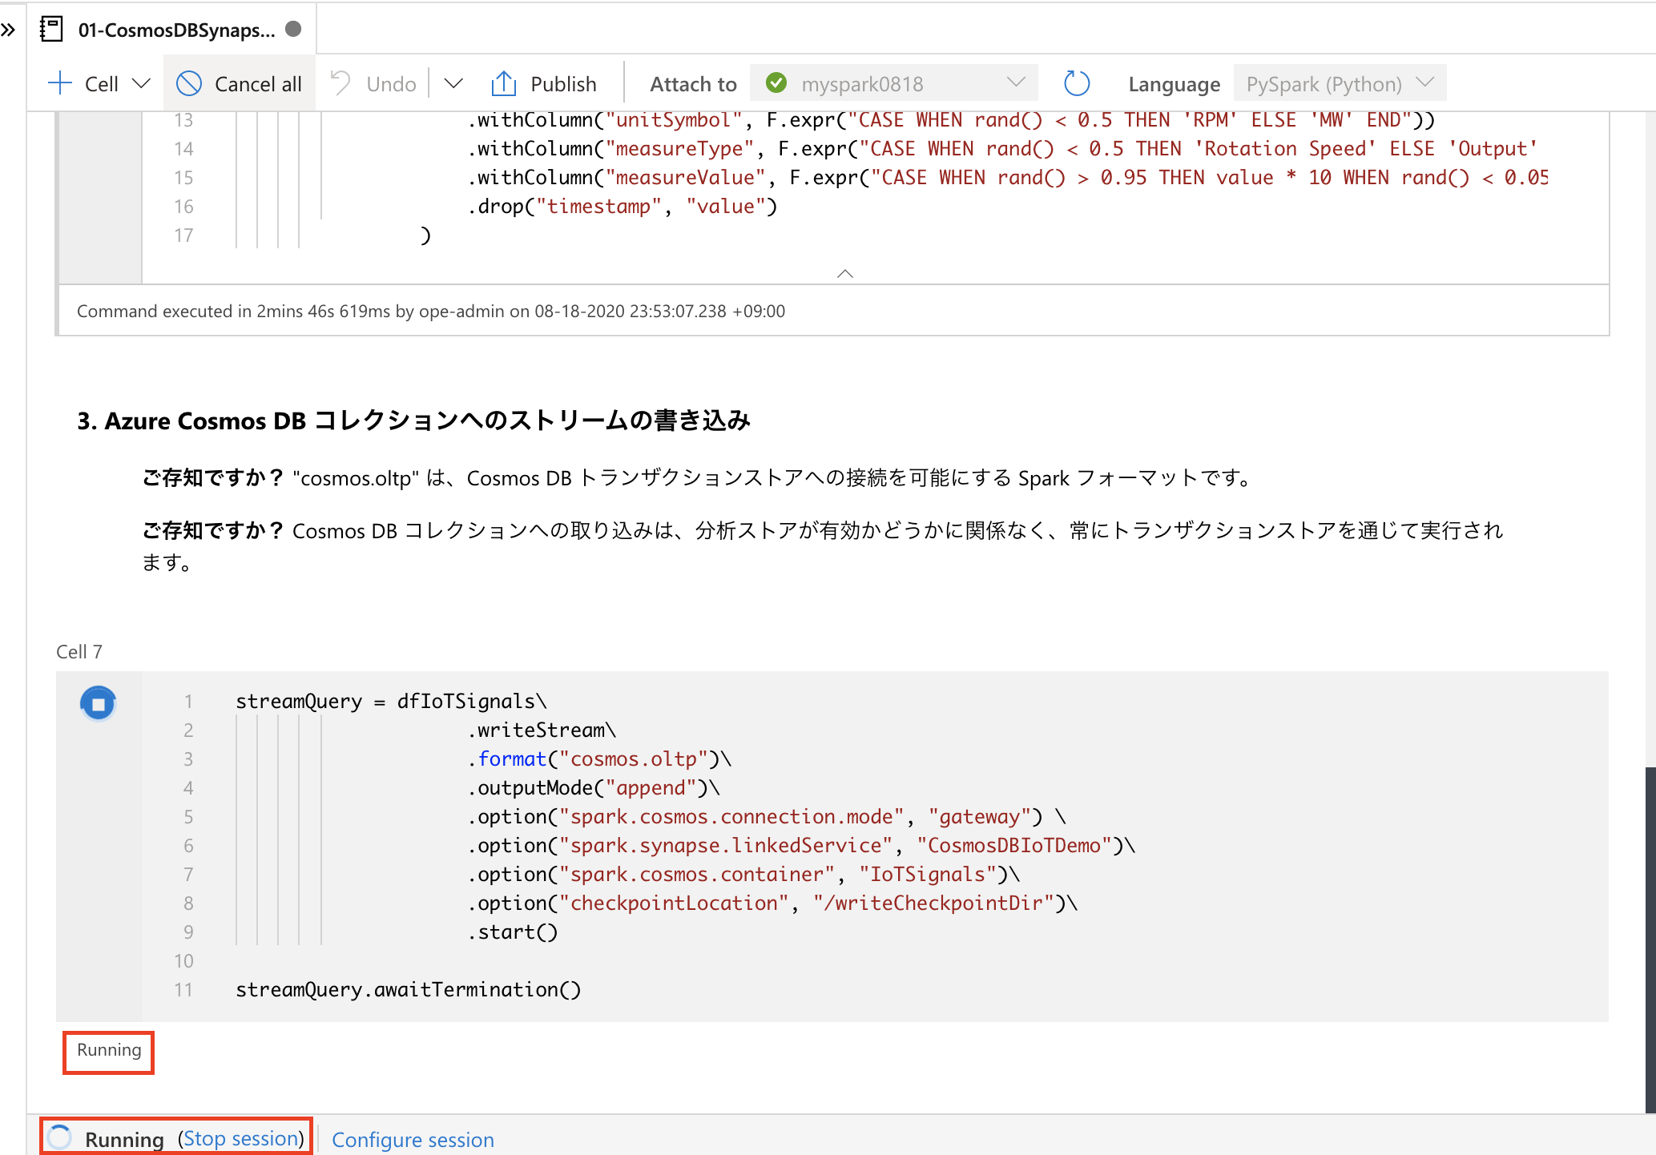
Task: Open Configure session settings
Action: click(x=413, y=1139)
